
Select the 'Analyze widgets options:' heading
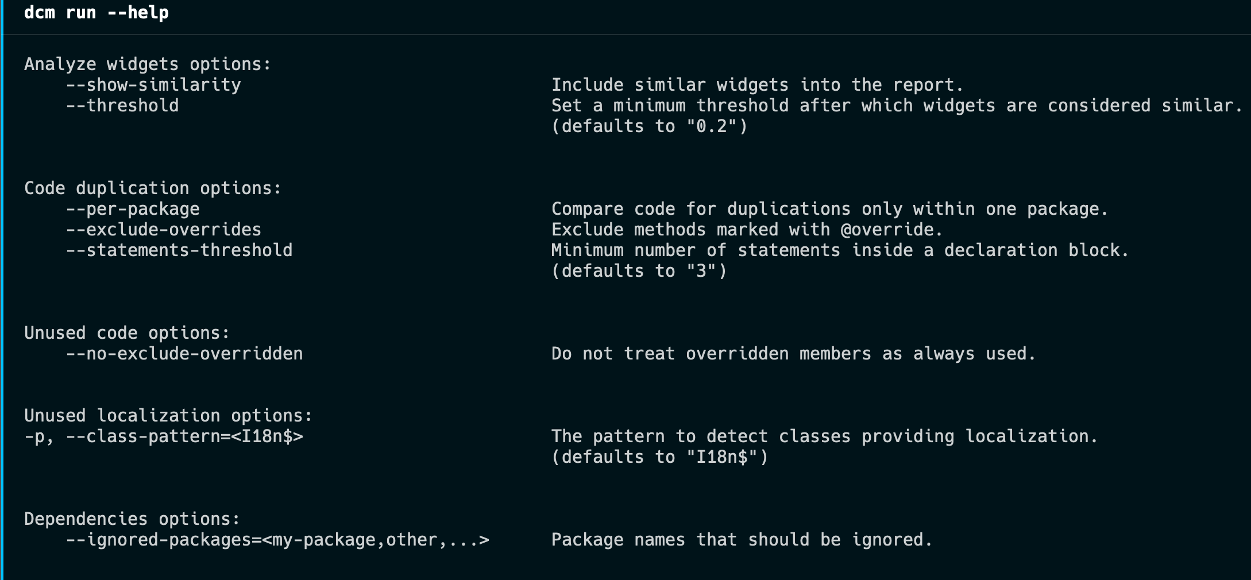[148, 64]
